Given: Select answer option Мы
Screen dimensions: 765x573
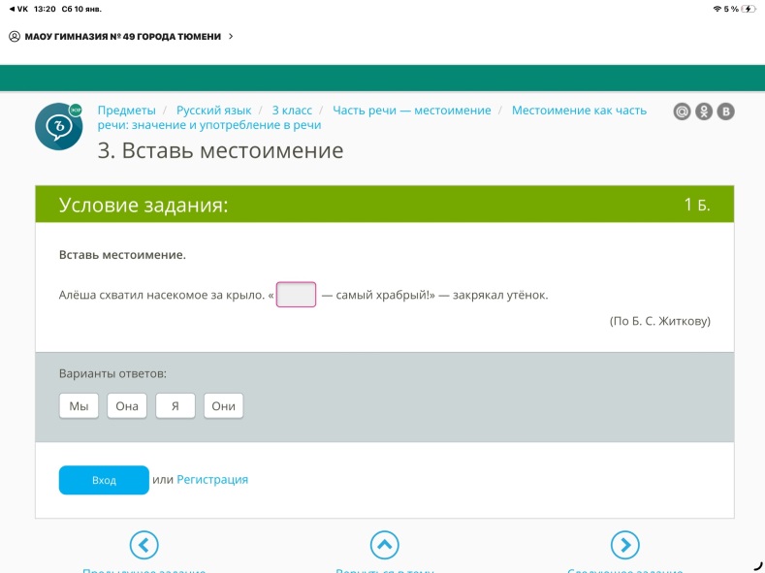Looking at the screenshot, I should coord(79,406).
